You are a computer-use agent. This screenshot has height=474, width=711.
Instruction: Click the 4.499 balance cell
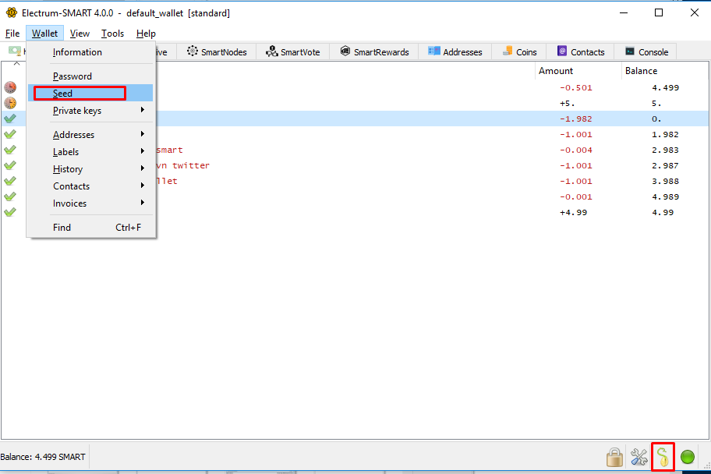pyautogui.click(x=665, y=87)
